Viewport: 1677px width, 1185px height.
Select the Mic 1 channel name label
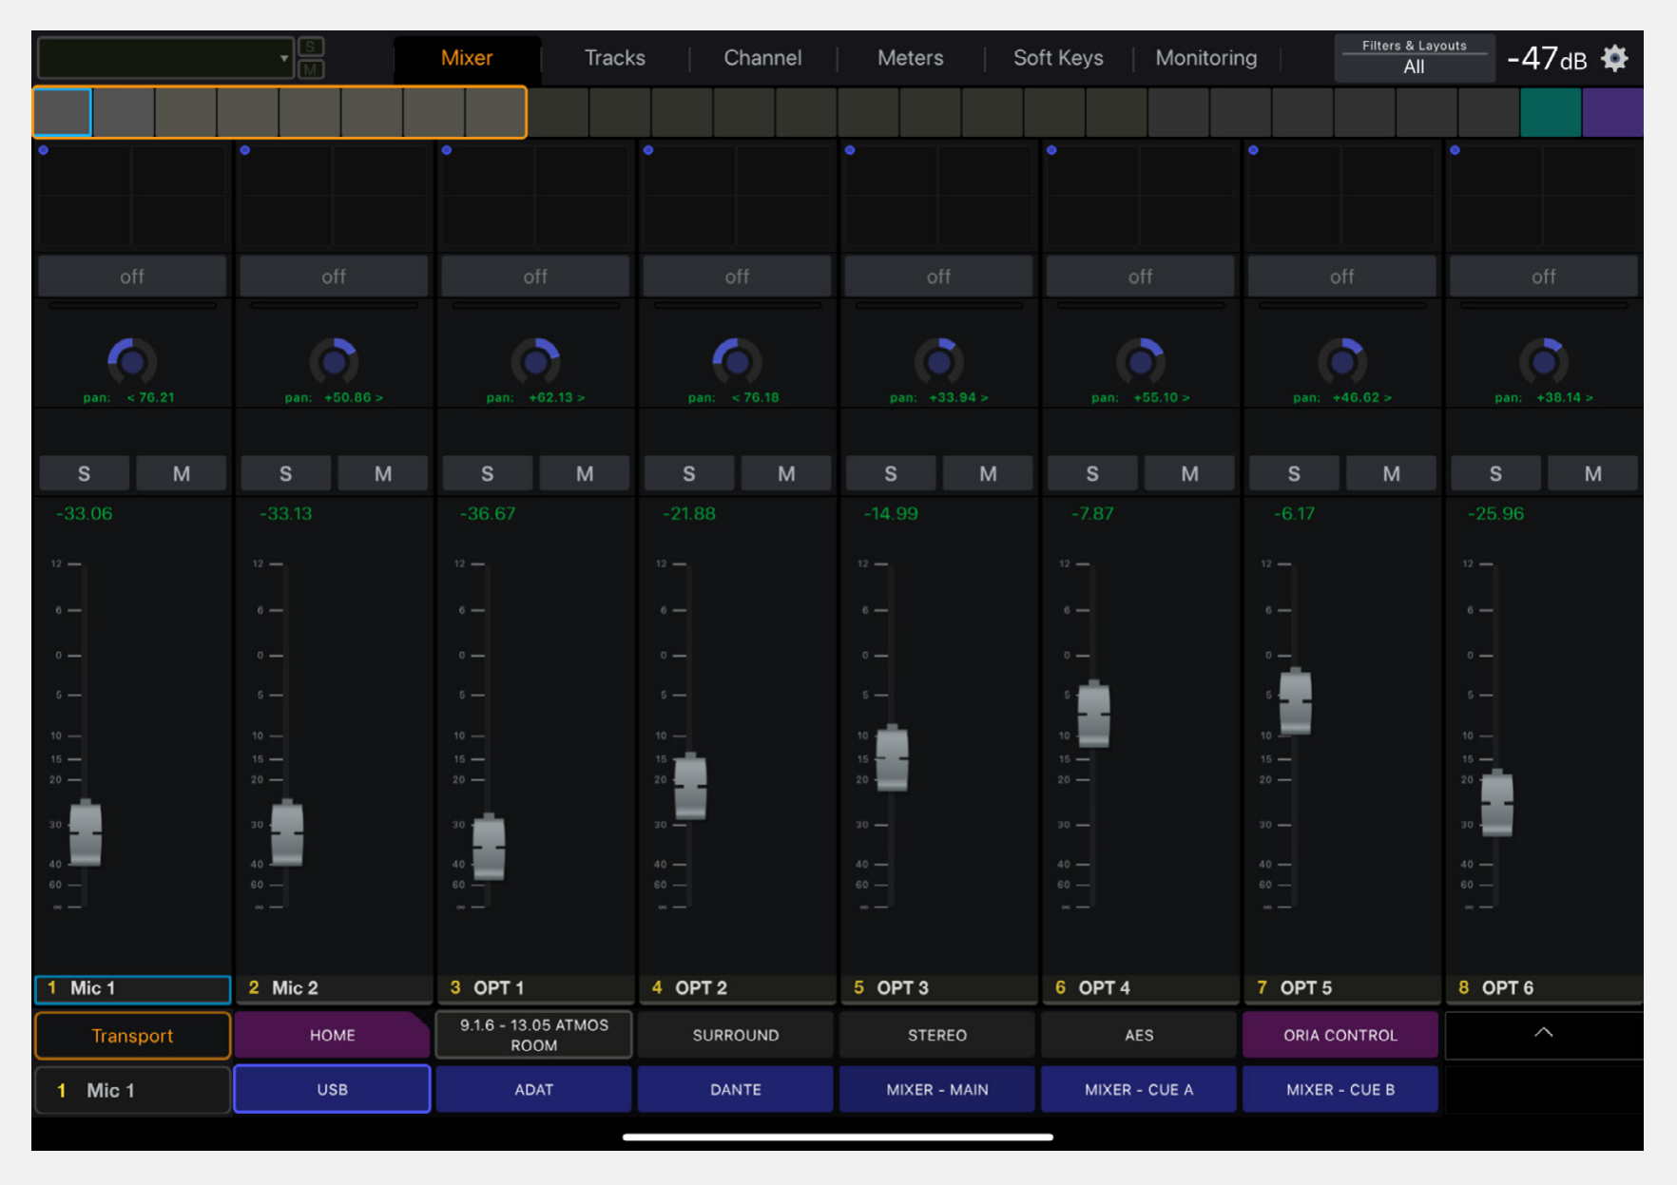[132, 988]
